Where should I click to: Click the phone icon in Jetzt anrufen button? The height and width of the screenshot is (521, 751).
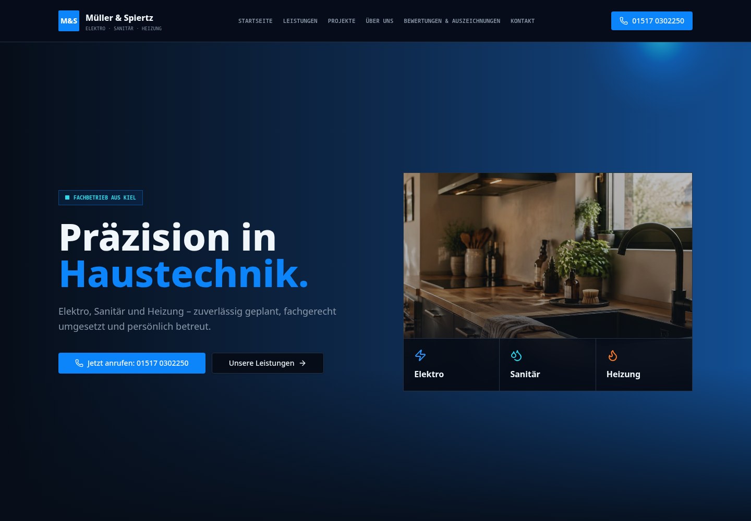79,363
